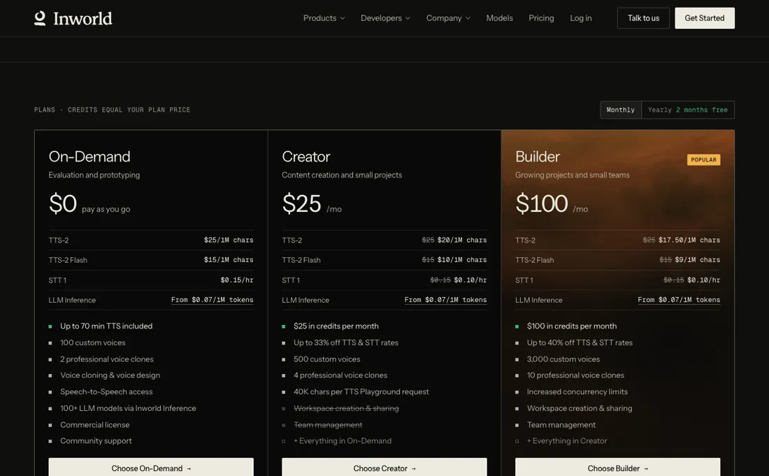Viewport: 769px width, 476px height.
Task: Click the $0 pay as you go price
Action: pyautogui.click(x=89, y=204)
